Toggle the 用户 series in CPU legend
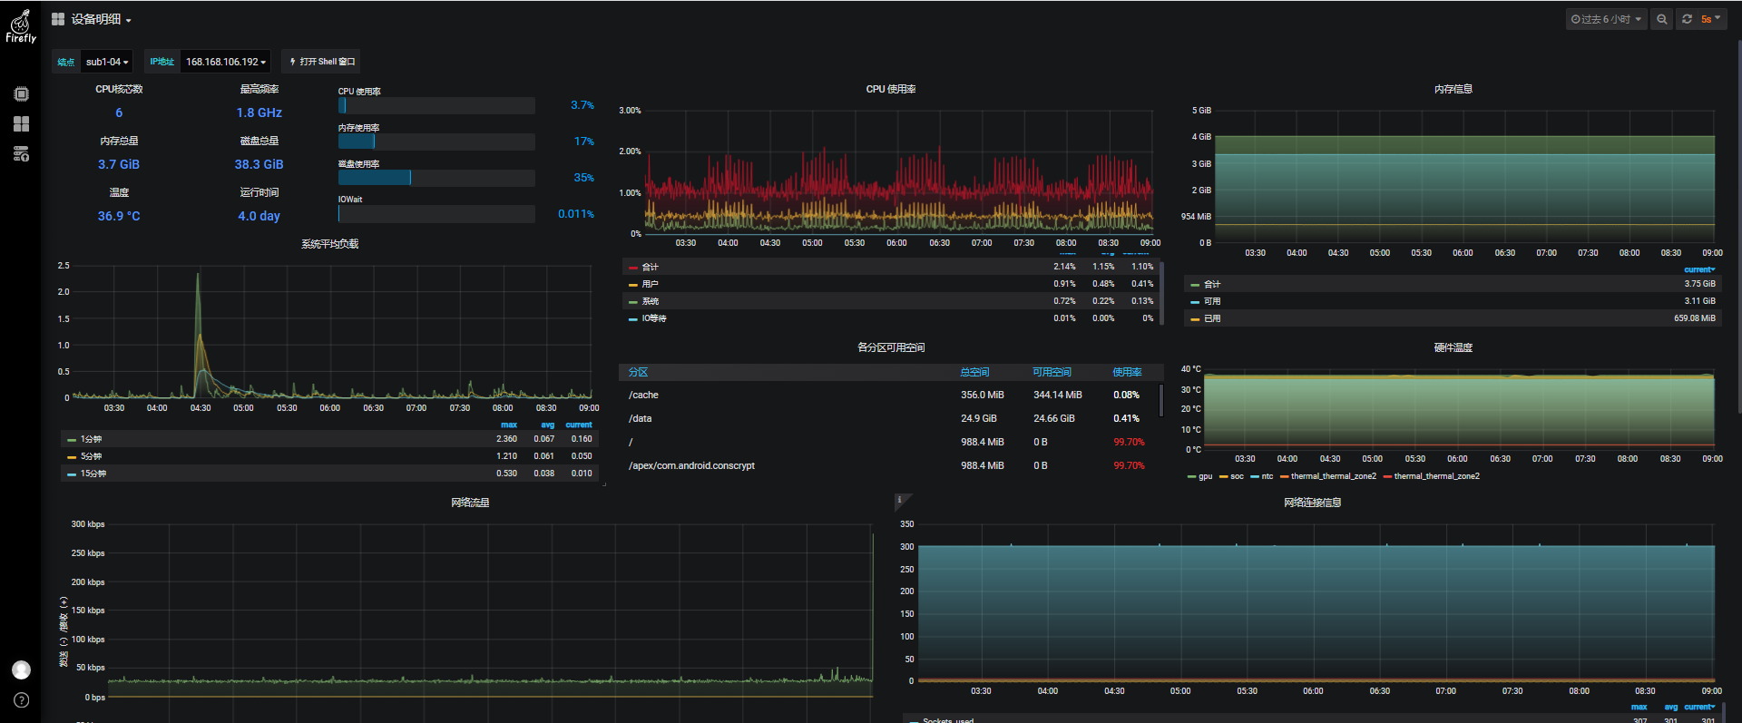The height and width of the screenshot is (723, 1742). [650, 284]
